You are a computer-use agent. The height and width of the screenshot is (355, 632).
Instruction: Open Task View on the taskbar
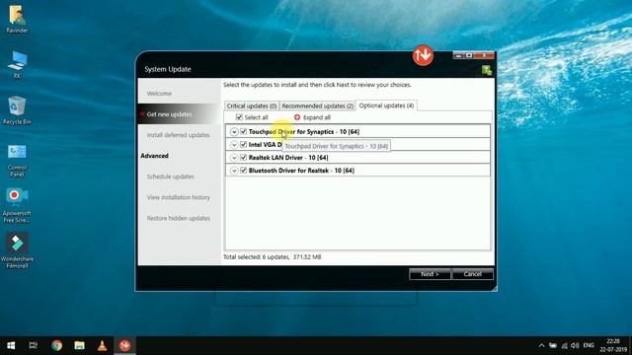[34, 345]
